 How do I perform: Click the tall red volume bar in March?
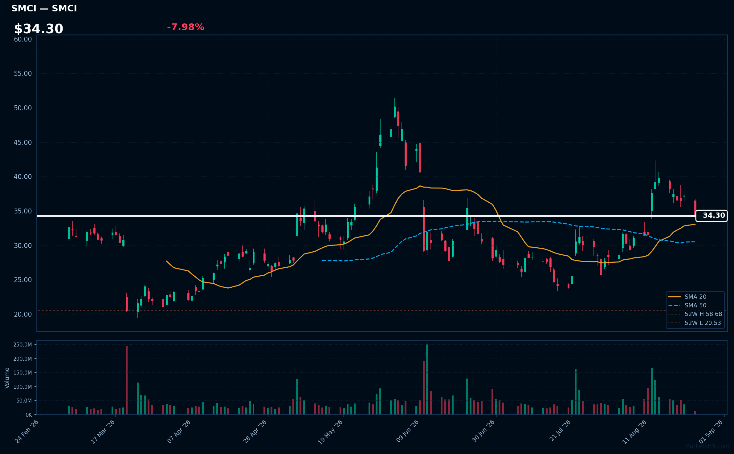[x=127, y=380]
